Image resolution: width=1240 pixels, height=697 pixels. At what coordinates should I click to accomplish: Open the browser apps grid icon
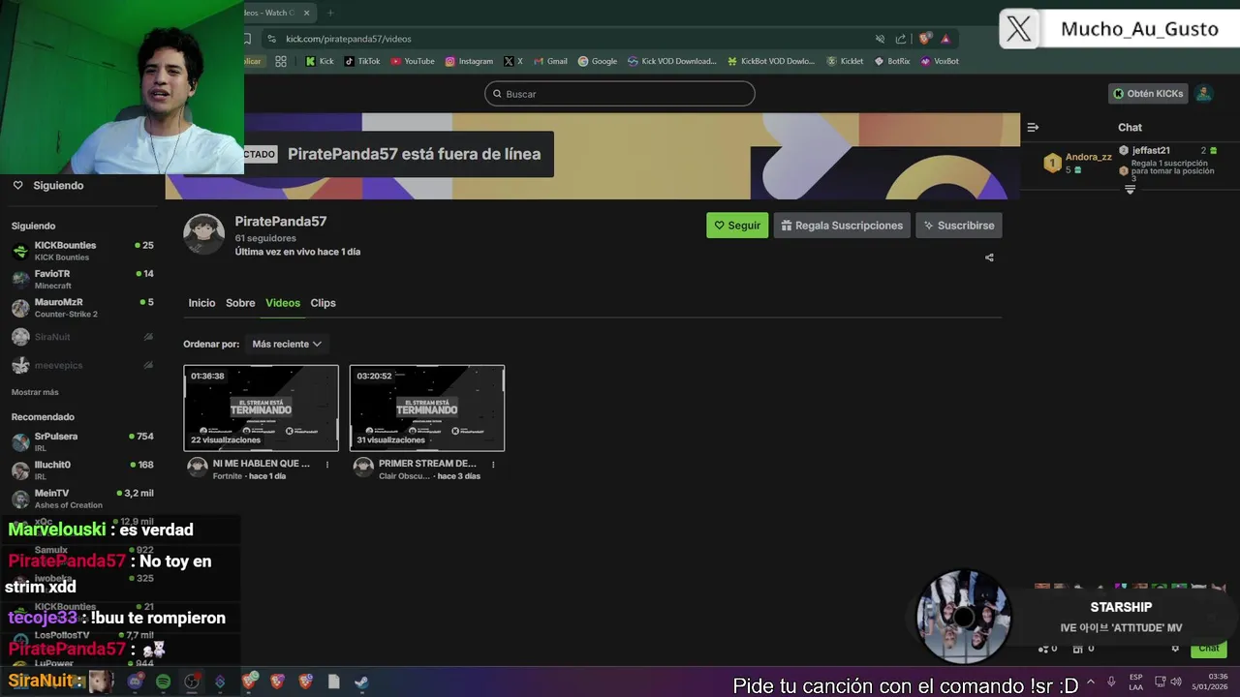(281, 61)
